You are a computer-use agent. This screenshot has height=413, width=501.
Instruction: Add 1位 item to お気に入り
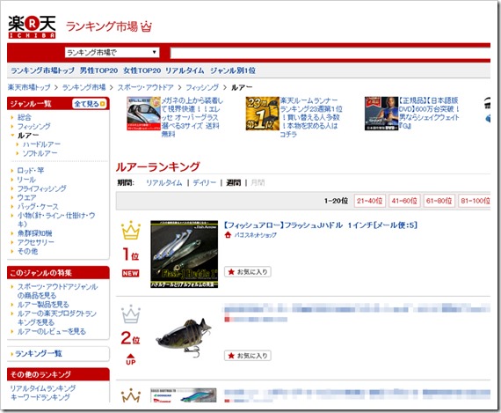[x=248, y=272]
